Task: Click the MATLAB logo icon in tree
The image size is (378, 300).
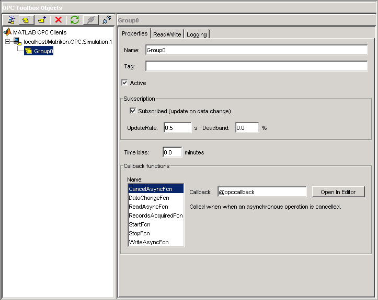Action: pyautogui.click(x=7, y=32)
